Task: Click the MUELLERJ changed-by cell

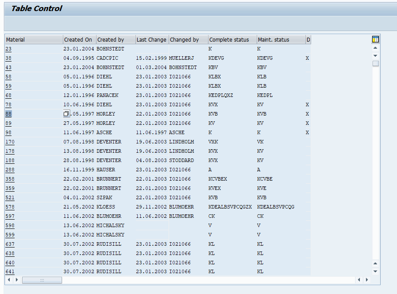Action: point(181,58)
